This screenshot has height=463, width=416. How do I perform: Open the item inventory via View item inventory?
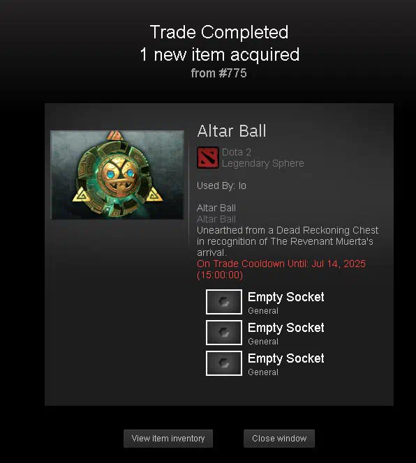(168, 439)
